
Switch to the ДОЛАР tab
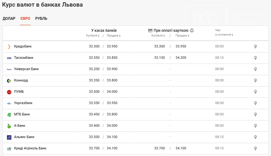pyautogui.click(x=9, y=19)
